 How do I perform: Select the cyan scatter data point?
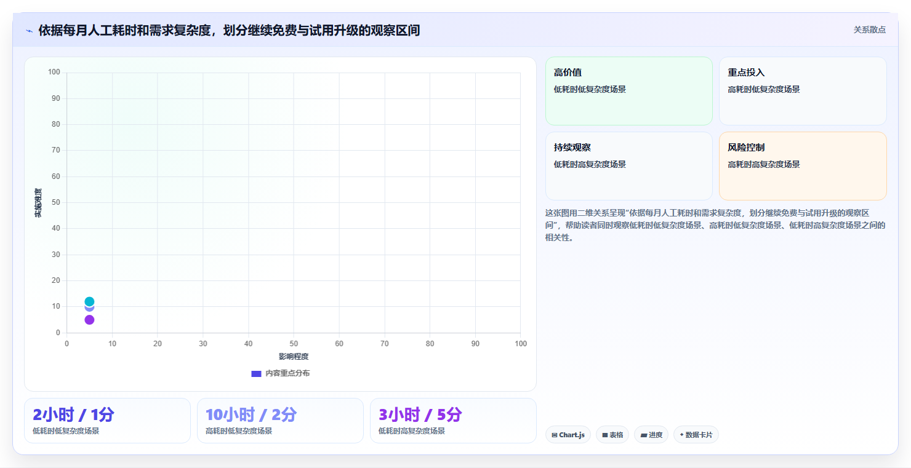click(89, 301)
